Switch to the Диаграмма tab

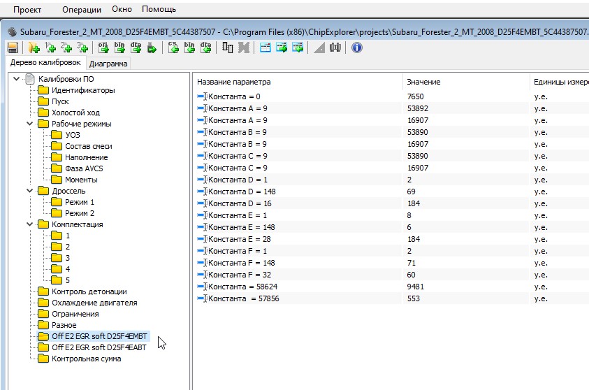[x=108, y=64]
